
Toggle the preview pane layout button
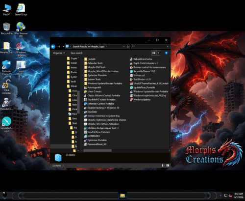[x=154, y=53]
